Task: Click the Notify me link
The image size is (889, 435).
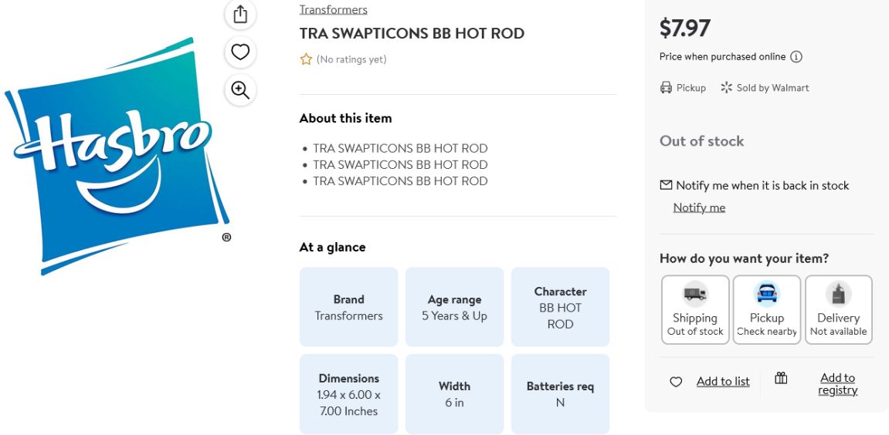Action: click(699, 207)
